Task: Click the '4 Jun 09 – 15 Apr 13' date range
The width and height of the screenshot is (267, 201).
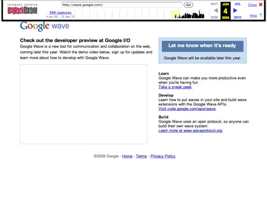Action: 60,17
